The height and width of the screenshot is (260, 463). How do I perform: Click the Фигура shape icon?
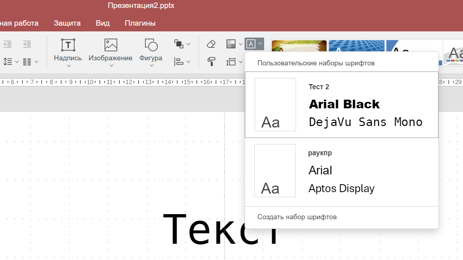(x=151, y=45)
